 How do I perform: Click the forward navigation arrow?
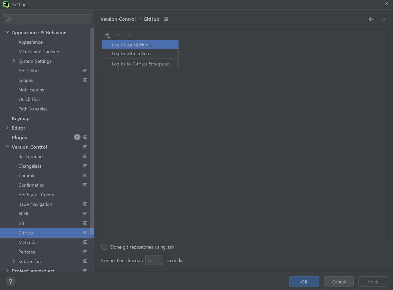tap(383, 19)
